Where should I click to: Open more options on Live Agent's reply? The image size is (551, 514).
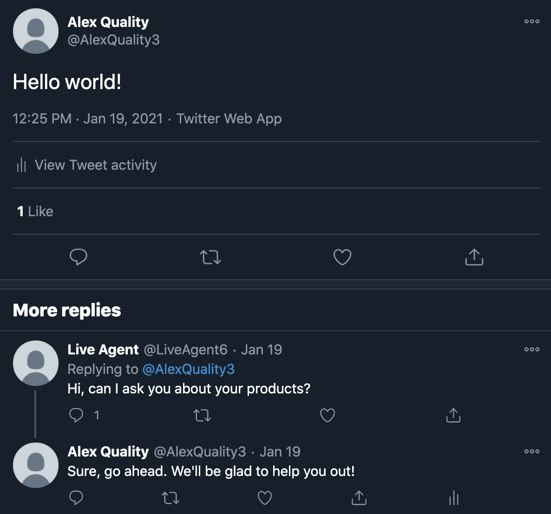tap(531, 349)
